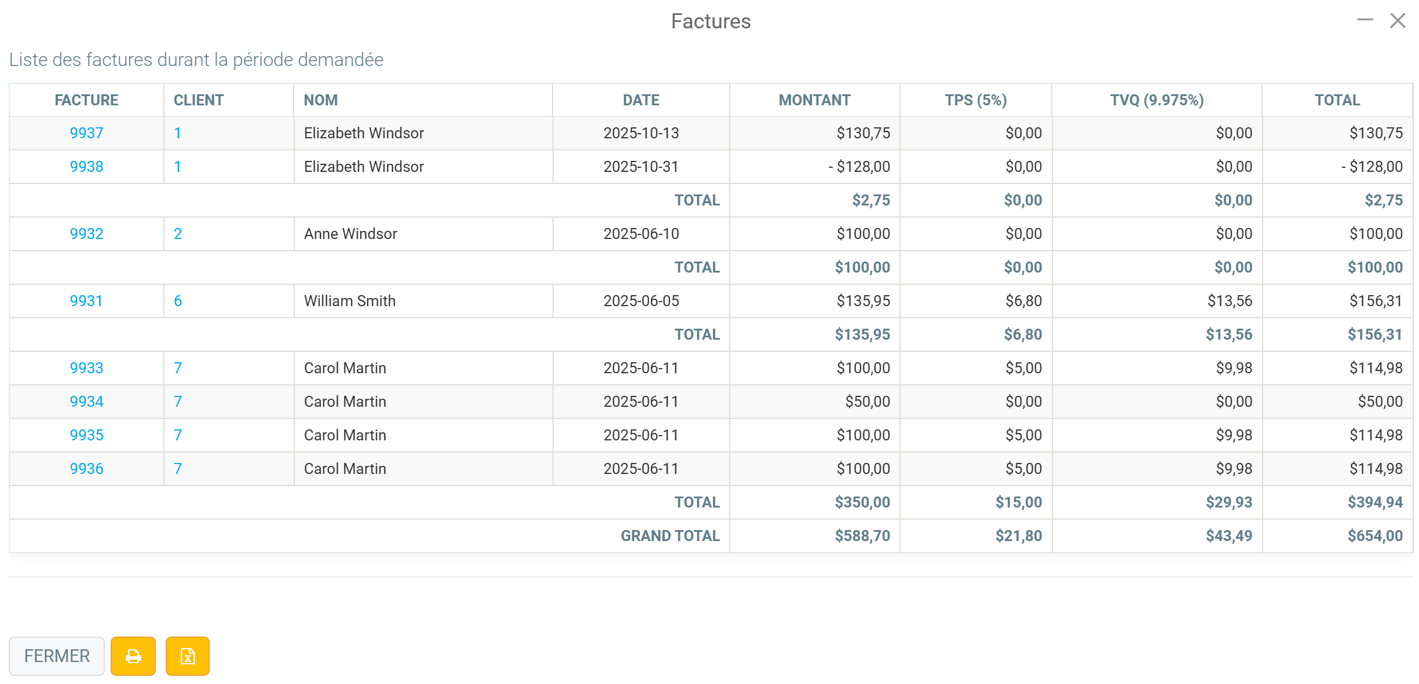Screen dimensions: 1419x684
Task: Open client 6 link for William Smith
Action: tap(178, 301)
